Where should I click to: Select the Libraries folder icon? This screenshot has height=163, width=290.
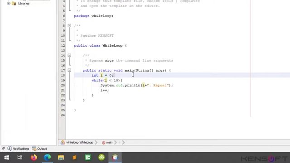[14, 3]
